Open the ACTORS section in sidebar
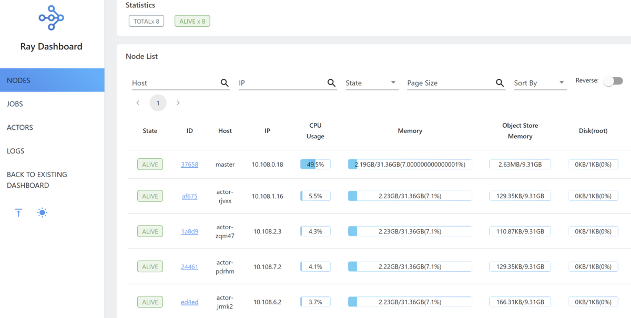This screenshot has width=631, height=318. coord(52,127)
